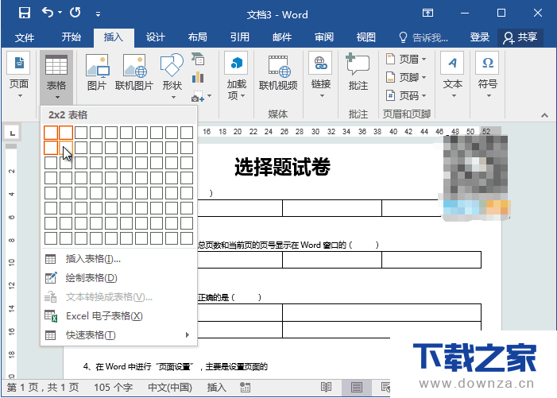Open the 页脚 footer dropdown
The height and width of the screenshot is (398, 557).
(x=406, y=77)
